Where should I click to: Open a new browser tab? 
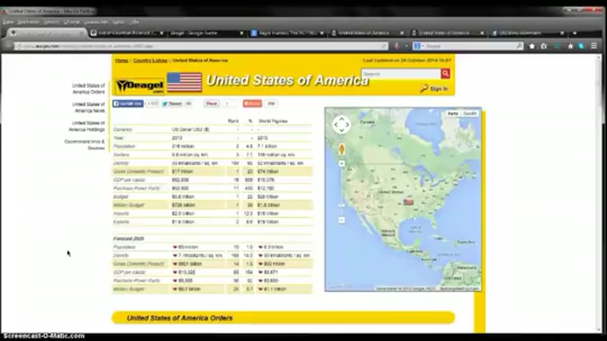[574, 33]
